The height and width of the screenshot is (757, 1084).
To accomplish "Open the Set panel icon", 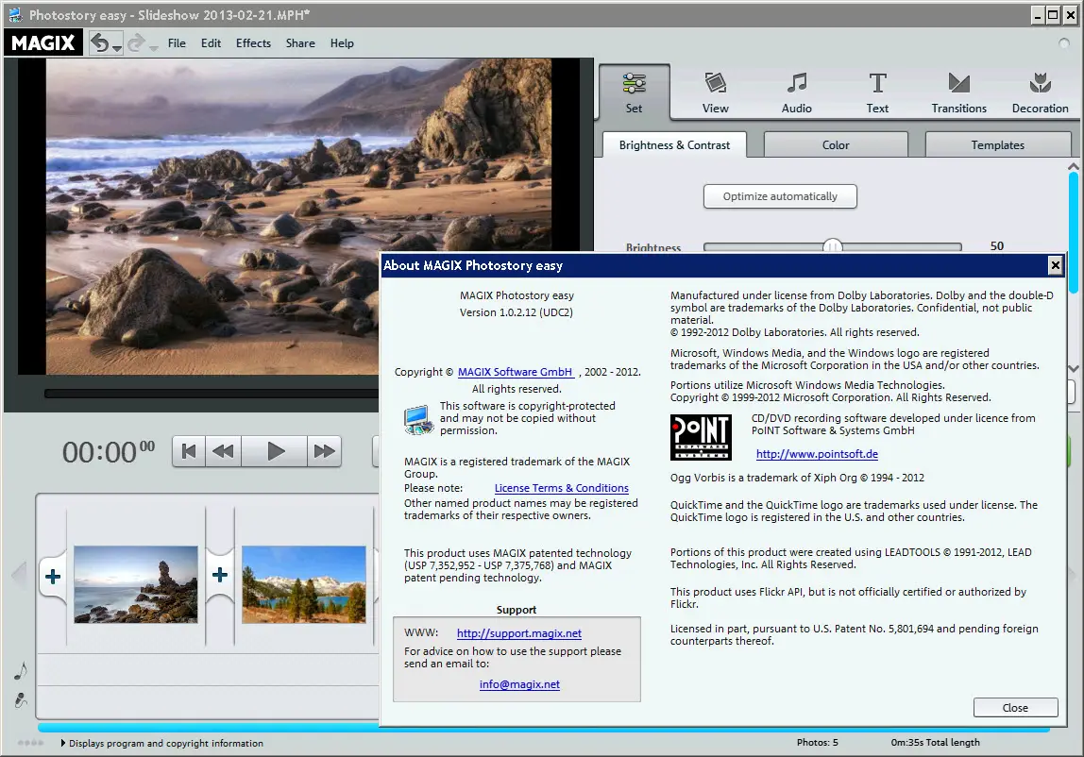I will tap(634, 84).
